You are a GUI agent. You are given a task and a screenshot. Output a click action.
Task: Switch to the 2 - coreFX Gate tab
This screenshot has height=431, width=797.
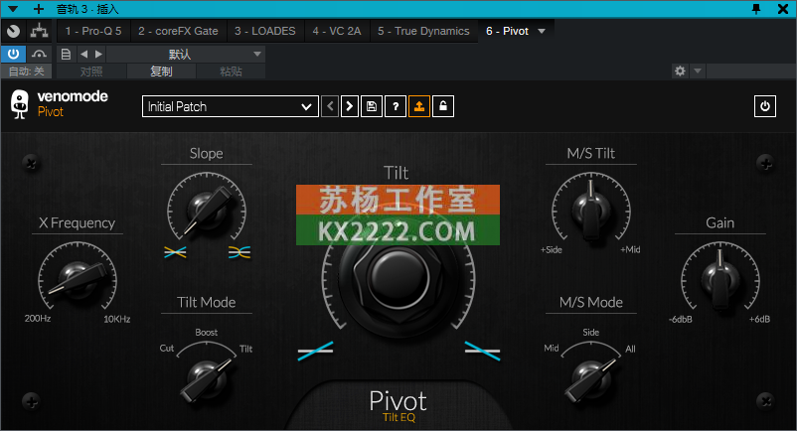[x=179, y=31]
